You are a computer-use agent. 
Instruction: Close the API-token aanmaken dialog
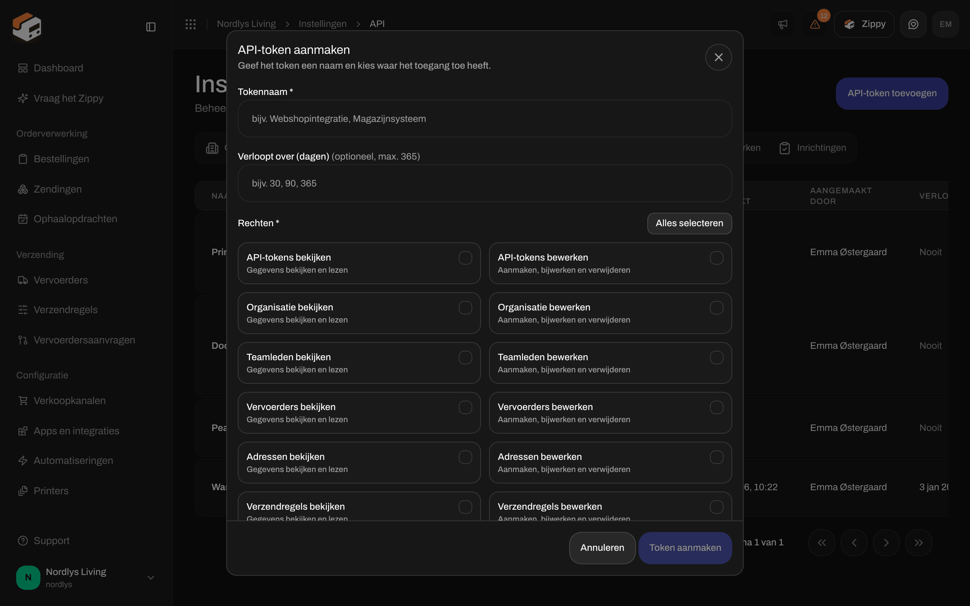(x=718, y=57)
